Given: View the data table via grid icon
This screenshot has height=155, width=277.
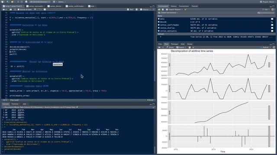Looking at the screenshot, I should click(x=272, y=19).
